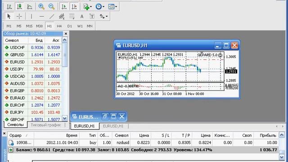
Task: Select the text tool 'A'
Action: point(82,16)
